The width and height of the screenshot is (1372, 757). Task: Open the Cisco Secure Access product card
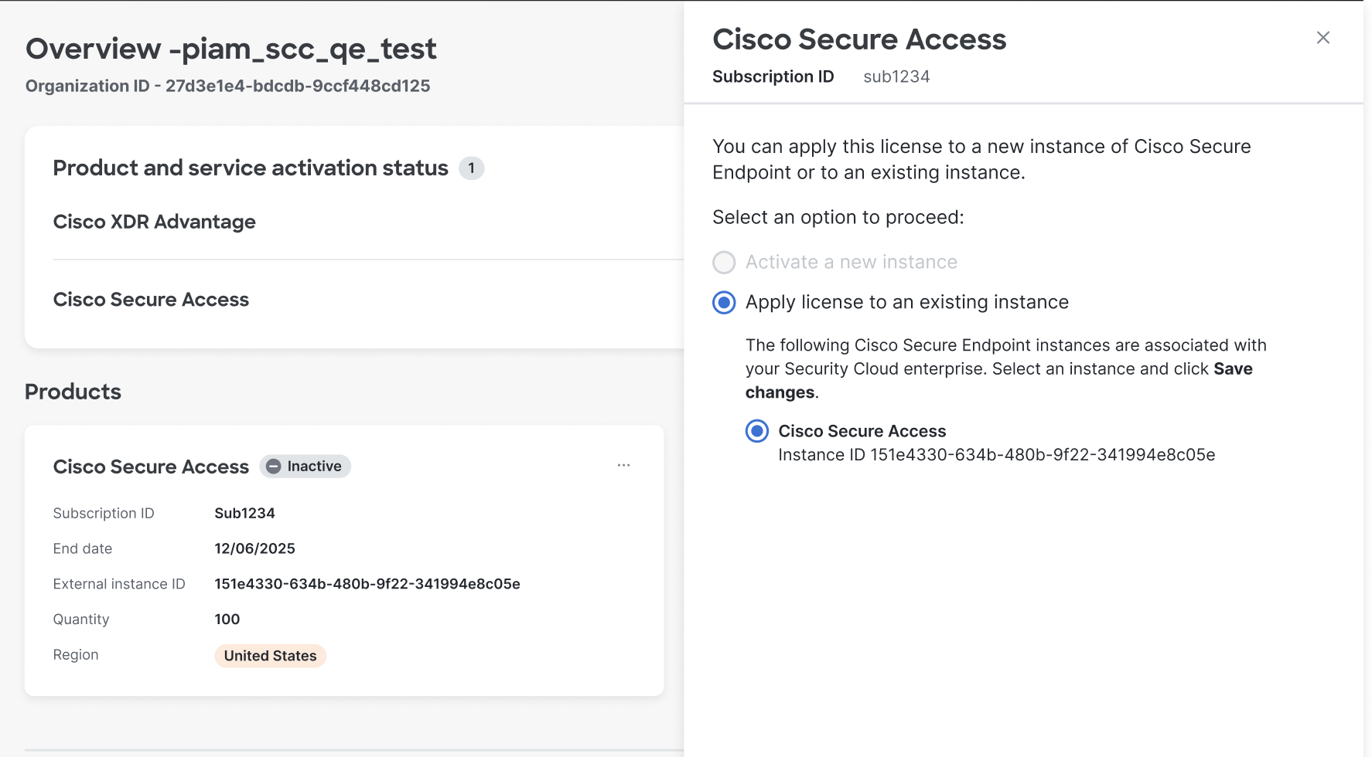[151, 466]
